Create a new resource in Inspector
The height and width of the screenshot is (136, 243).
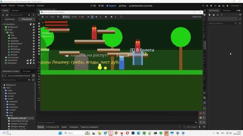click(210, 15)
